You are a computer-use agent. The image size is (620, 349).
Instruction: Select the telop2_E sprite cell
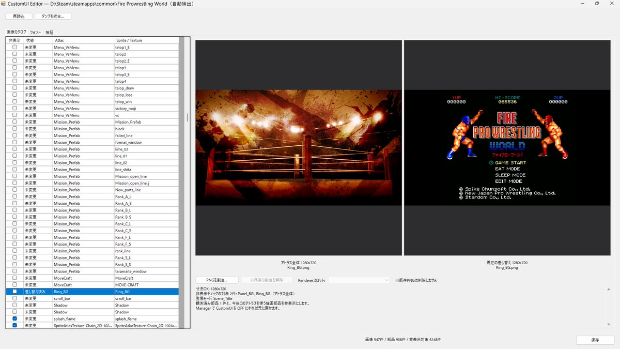(146, 60)
